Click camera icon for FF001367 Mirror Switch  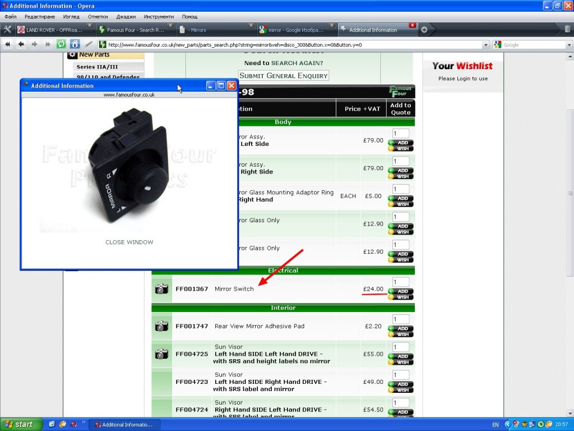pos(161,289)
